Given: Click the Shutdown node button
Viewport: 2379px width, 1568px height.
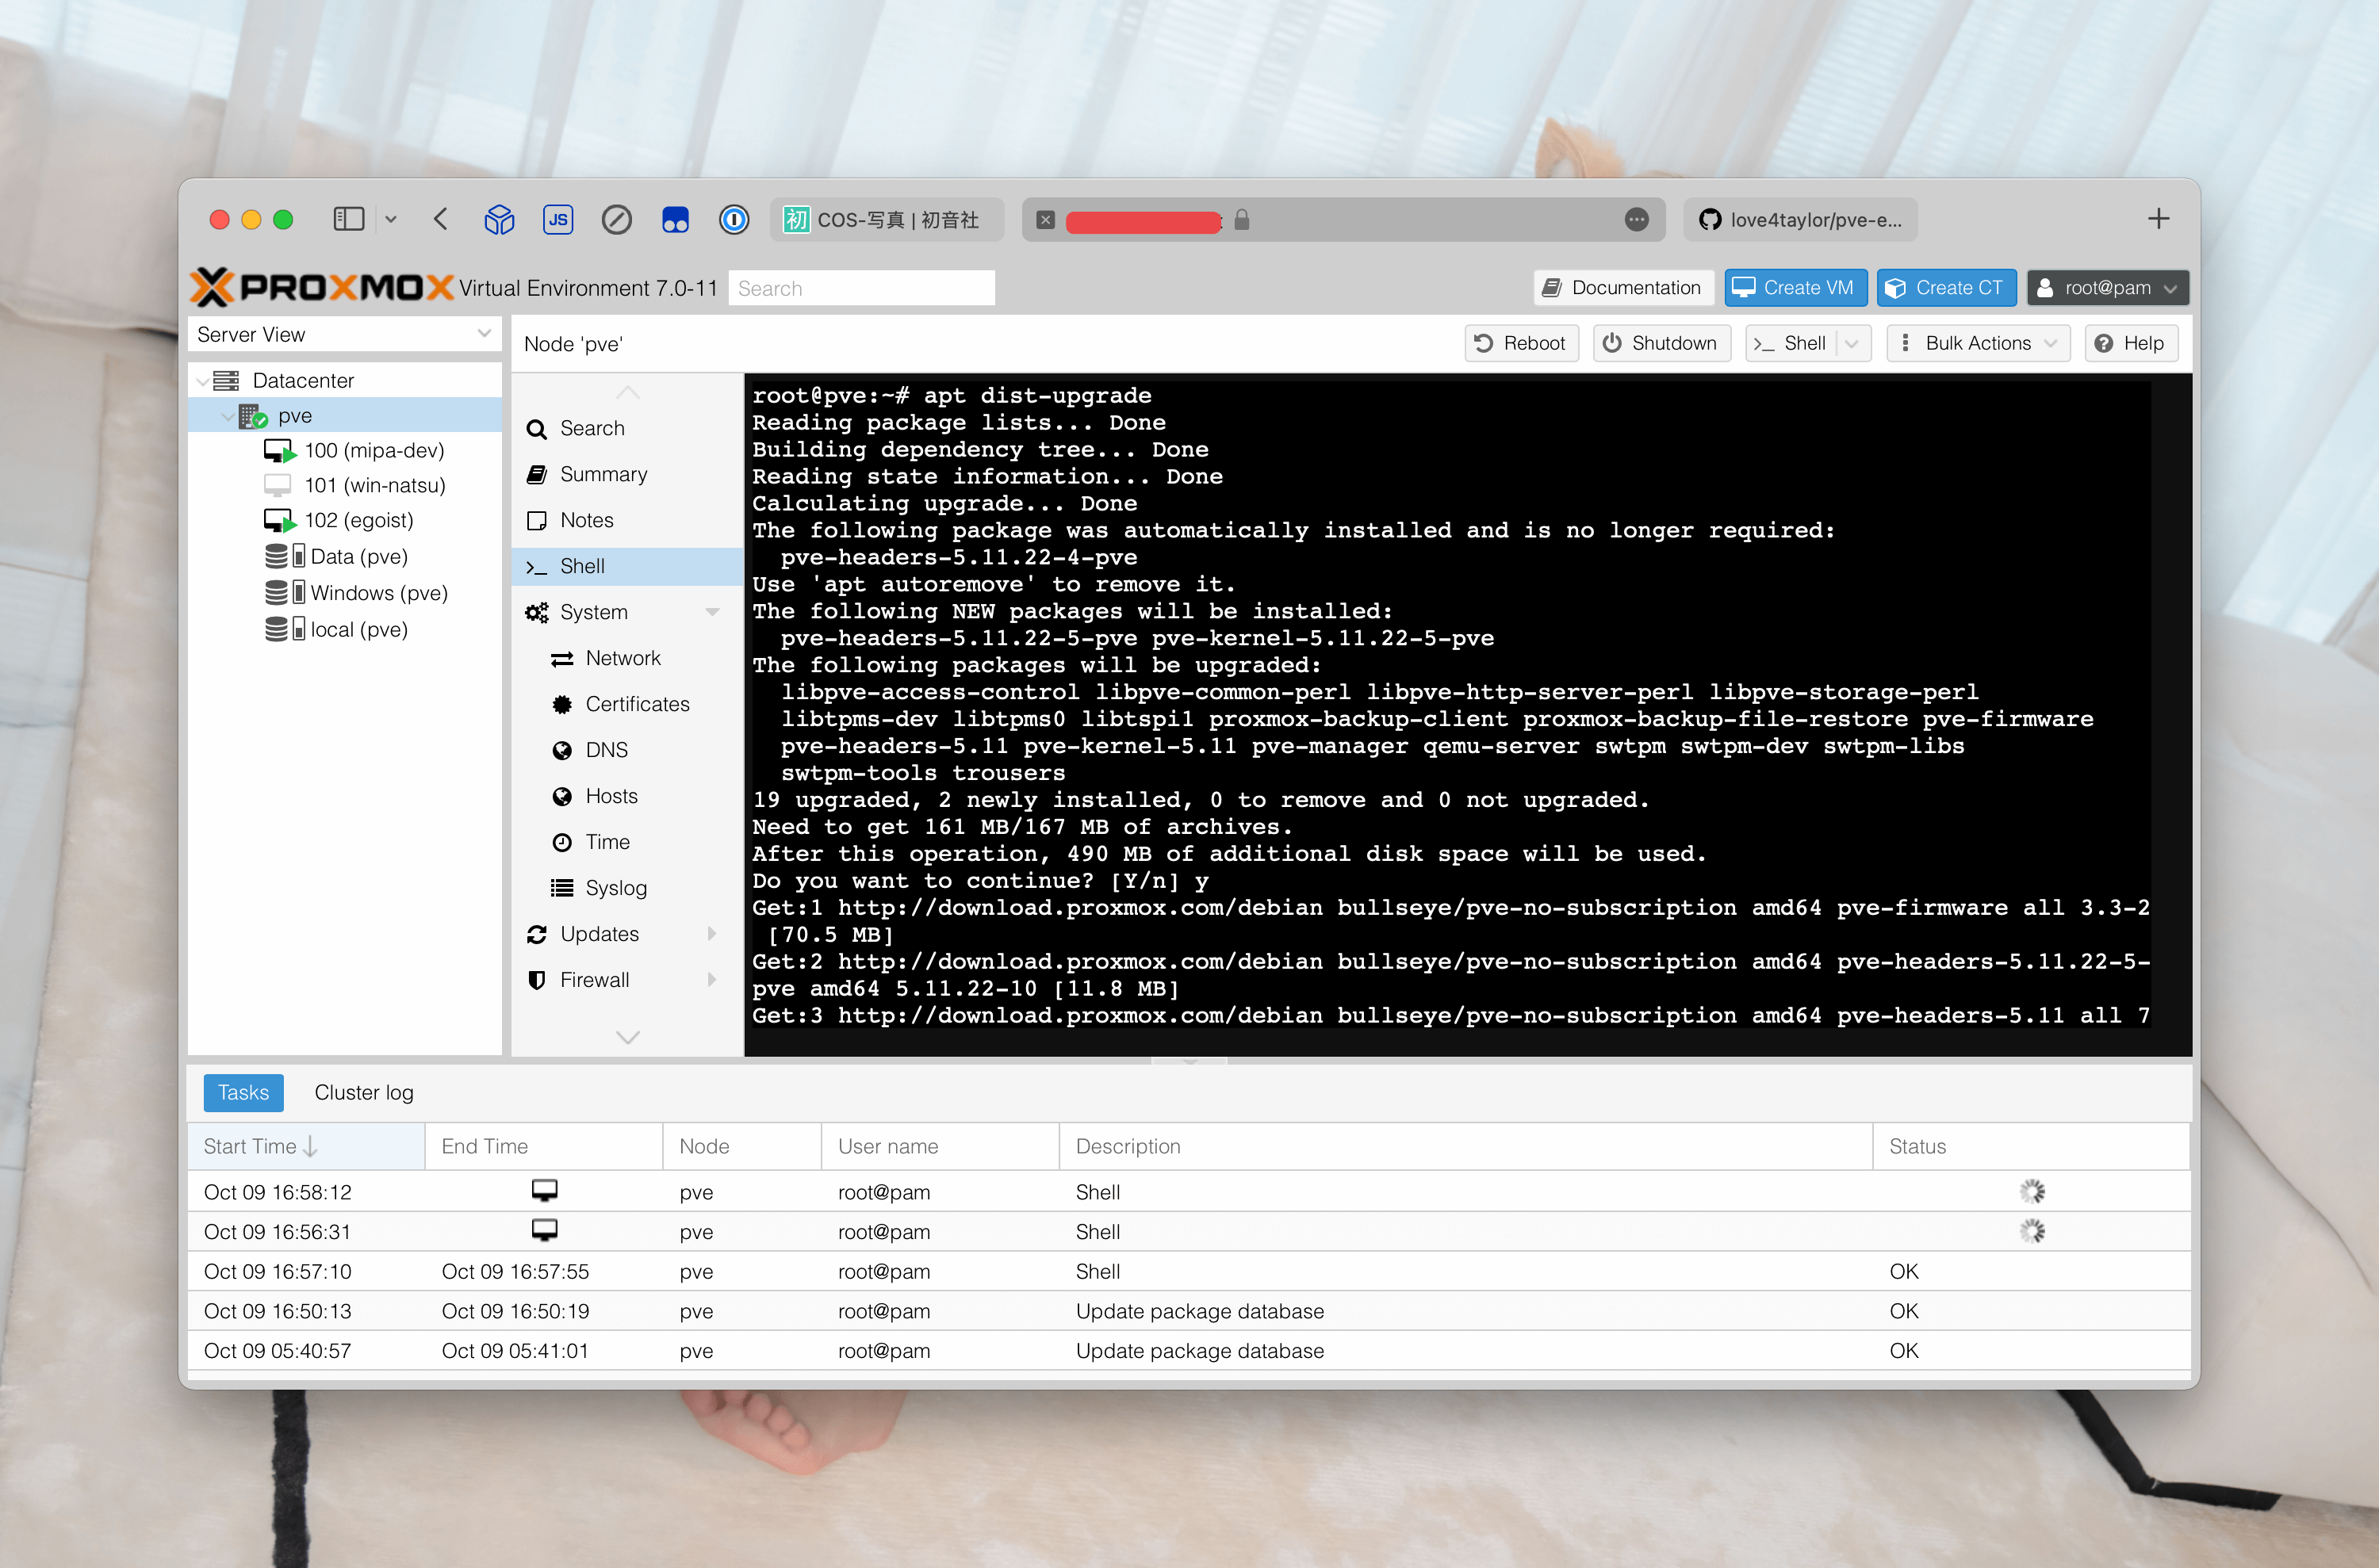Looking at the screenshot, I should coord(1661,343).
